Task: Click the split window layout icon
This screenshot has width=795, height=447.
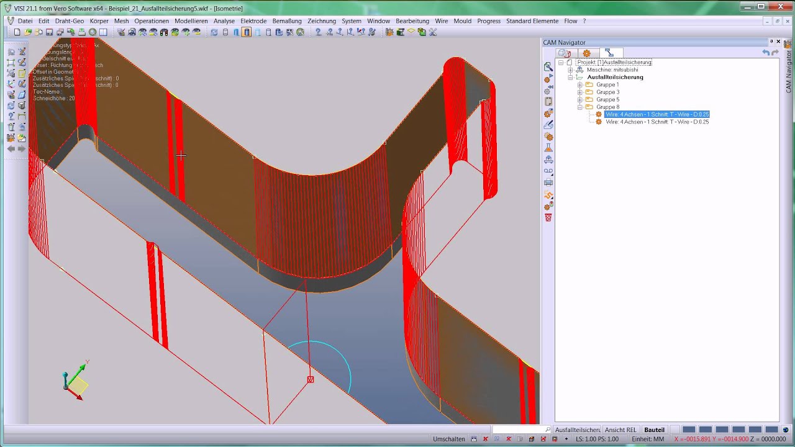Action: (x=103, y=32)
